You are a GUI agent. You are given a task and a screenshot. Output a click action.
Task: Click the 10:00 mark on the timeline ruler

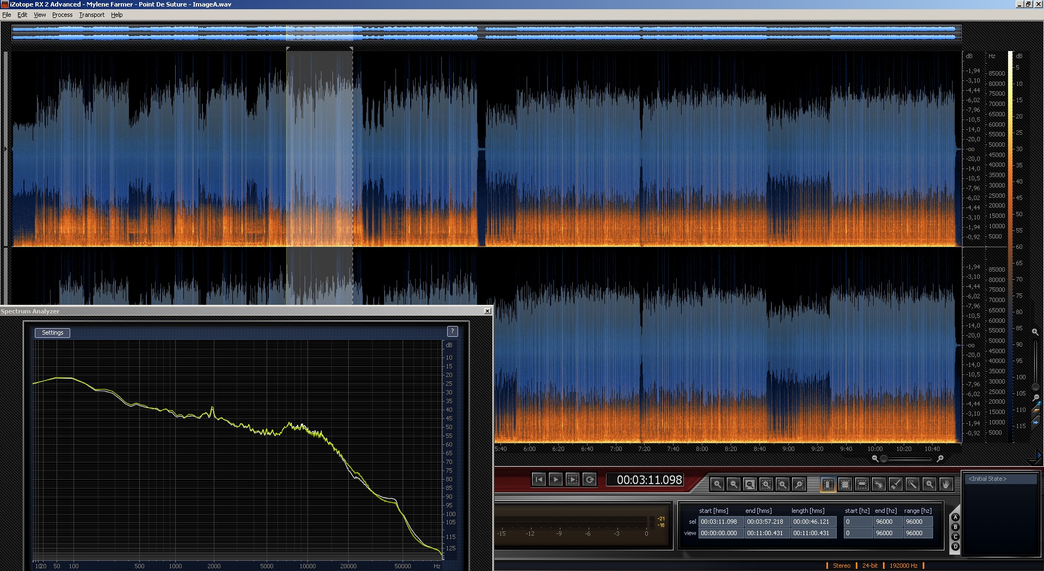tap(875, 449)
